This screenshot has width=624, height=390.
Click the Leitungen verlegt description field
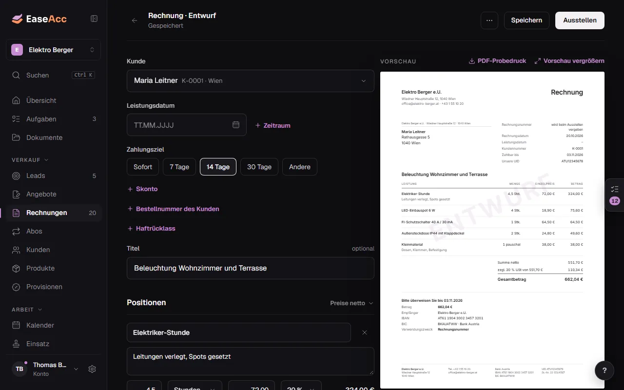251,361
